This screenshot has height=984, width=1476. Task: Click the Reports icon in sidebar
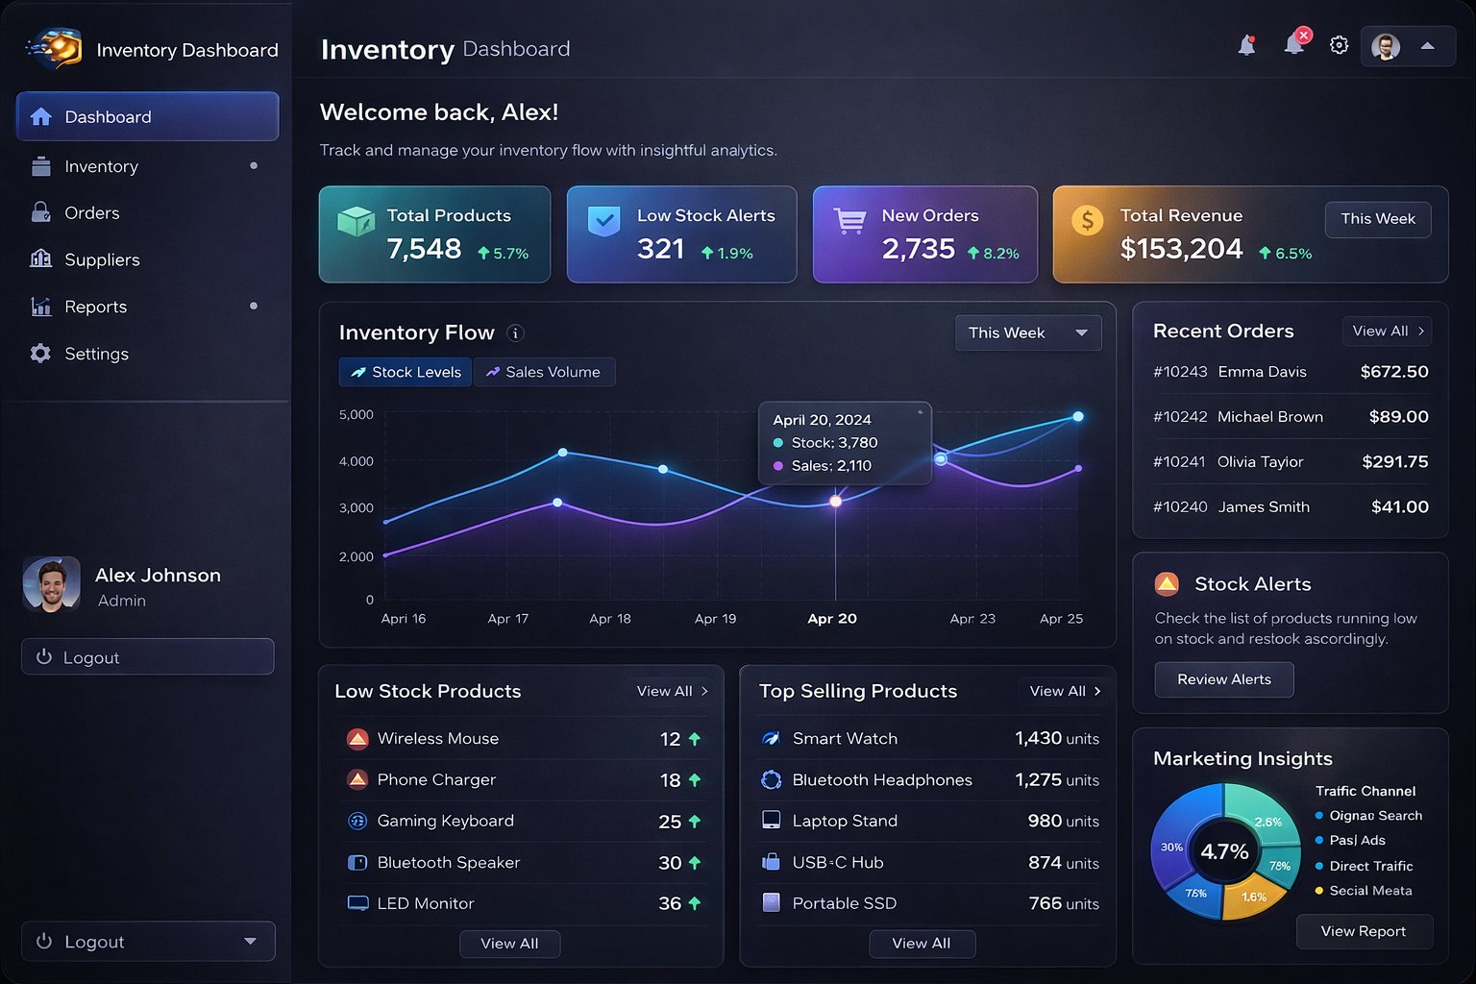pyautogui.click(x=40, y=306)
